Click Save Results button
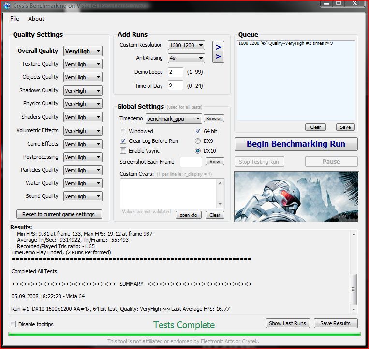Screen dimensions: 369x349 [x=336, y=323]
